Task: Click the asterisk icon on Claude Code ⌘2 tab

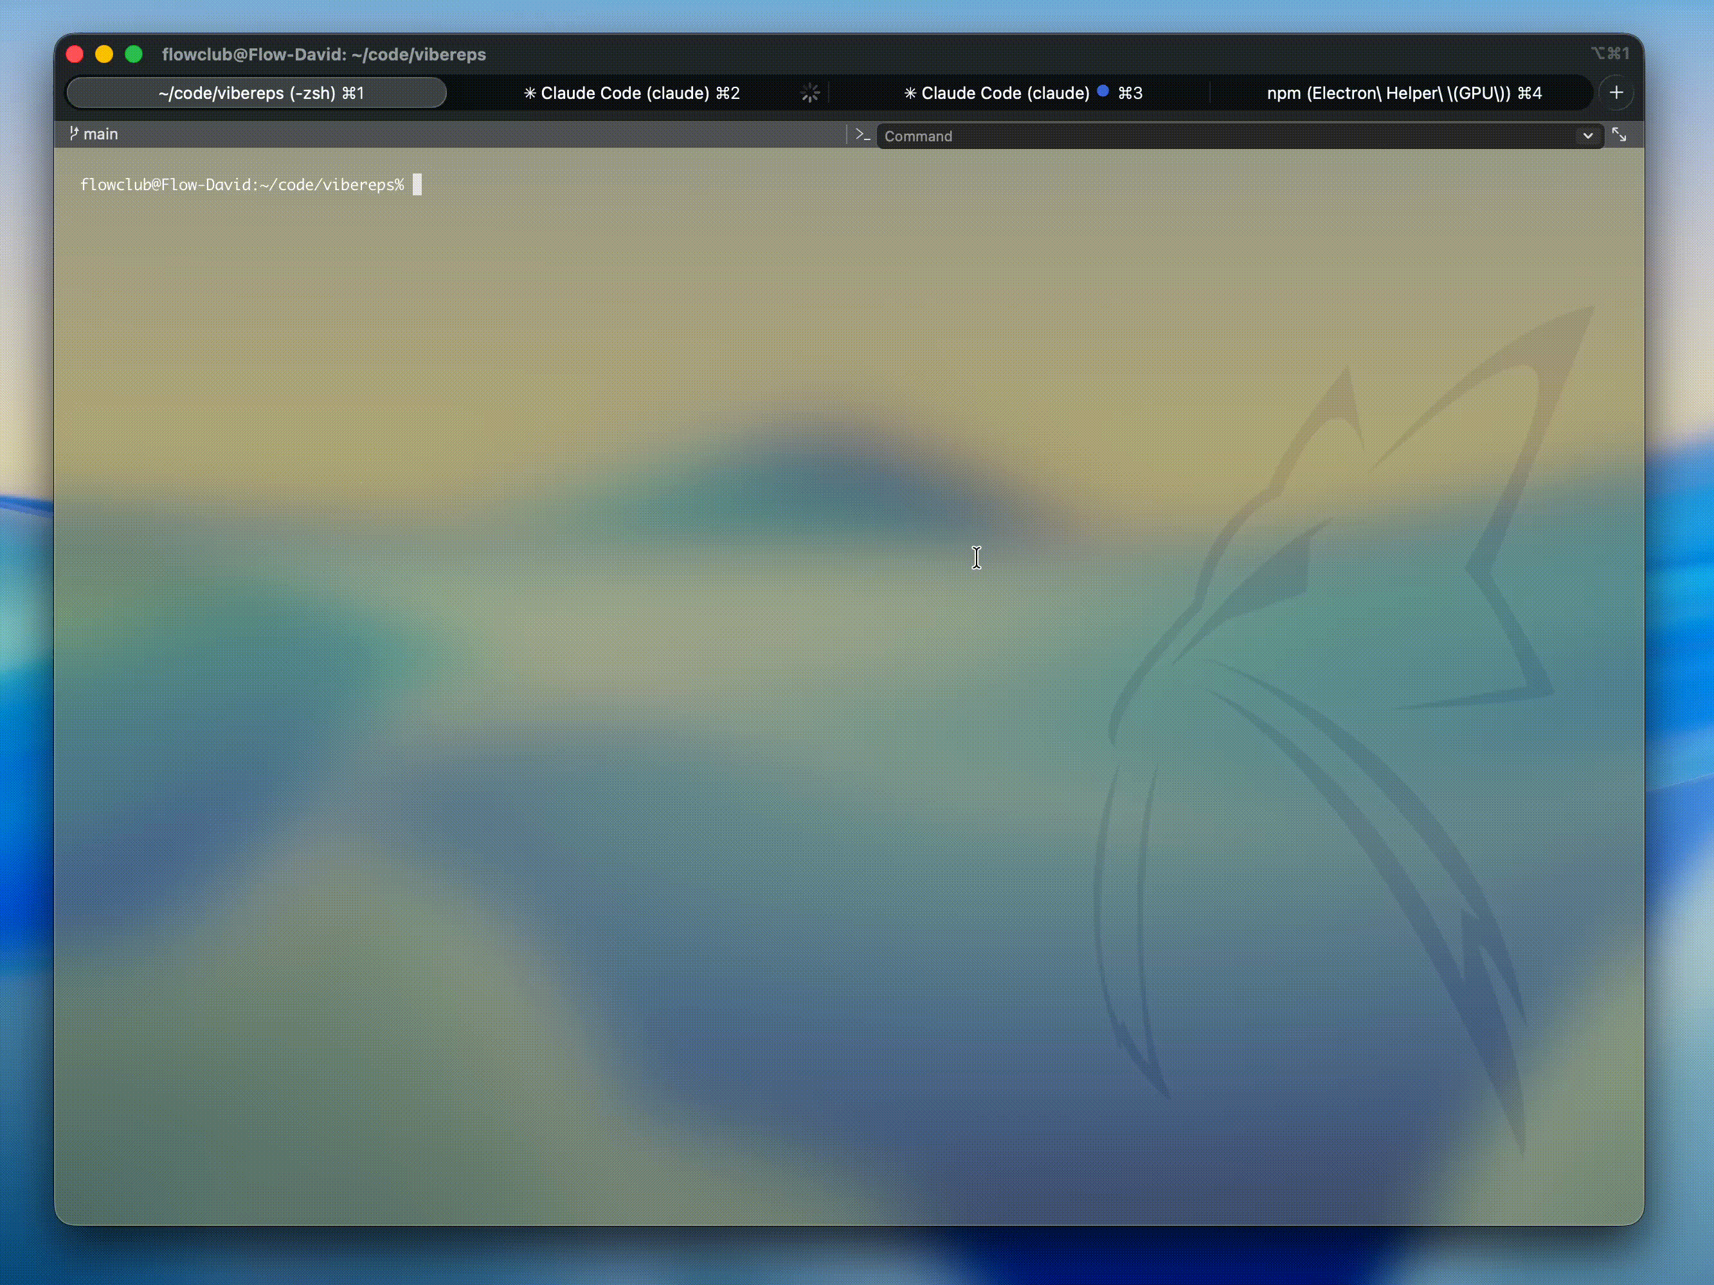Action: [530, 93]
